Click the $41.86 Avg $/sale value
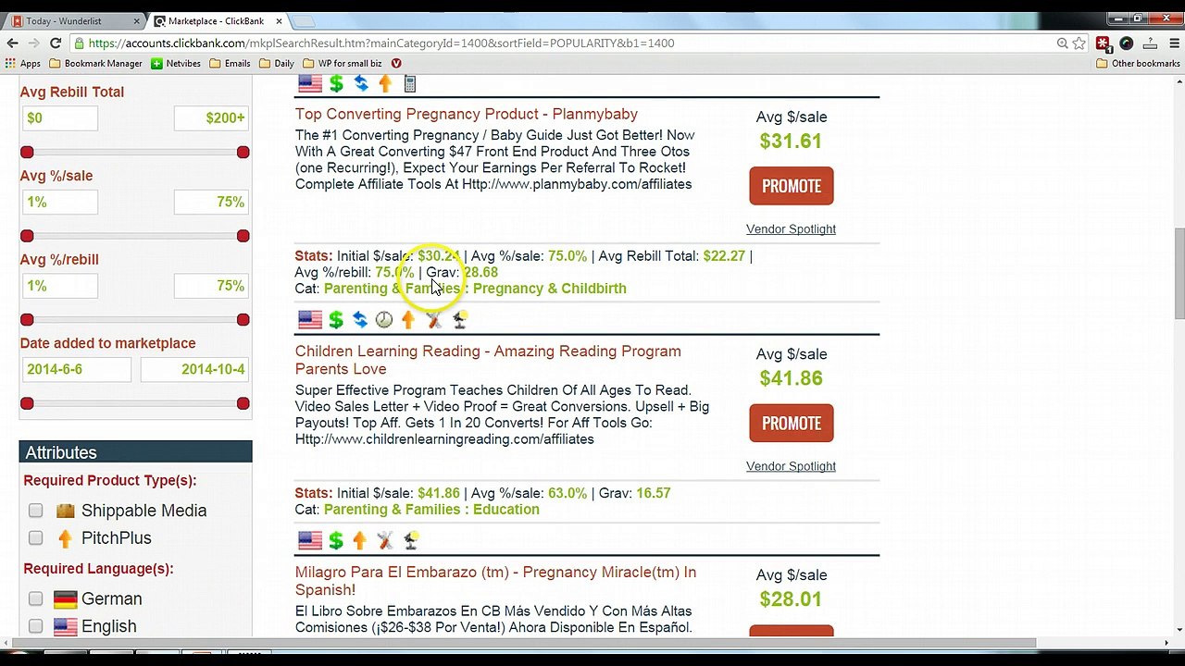The image size is (1185, 666). [791, 378]
